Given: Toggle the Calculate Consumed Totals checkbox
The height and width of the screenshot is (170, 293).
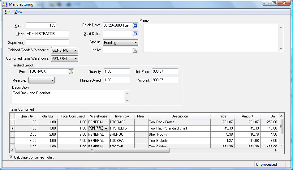Looking at the screenshot, I should coord(11,157).
